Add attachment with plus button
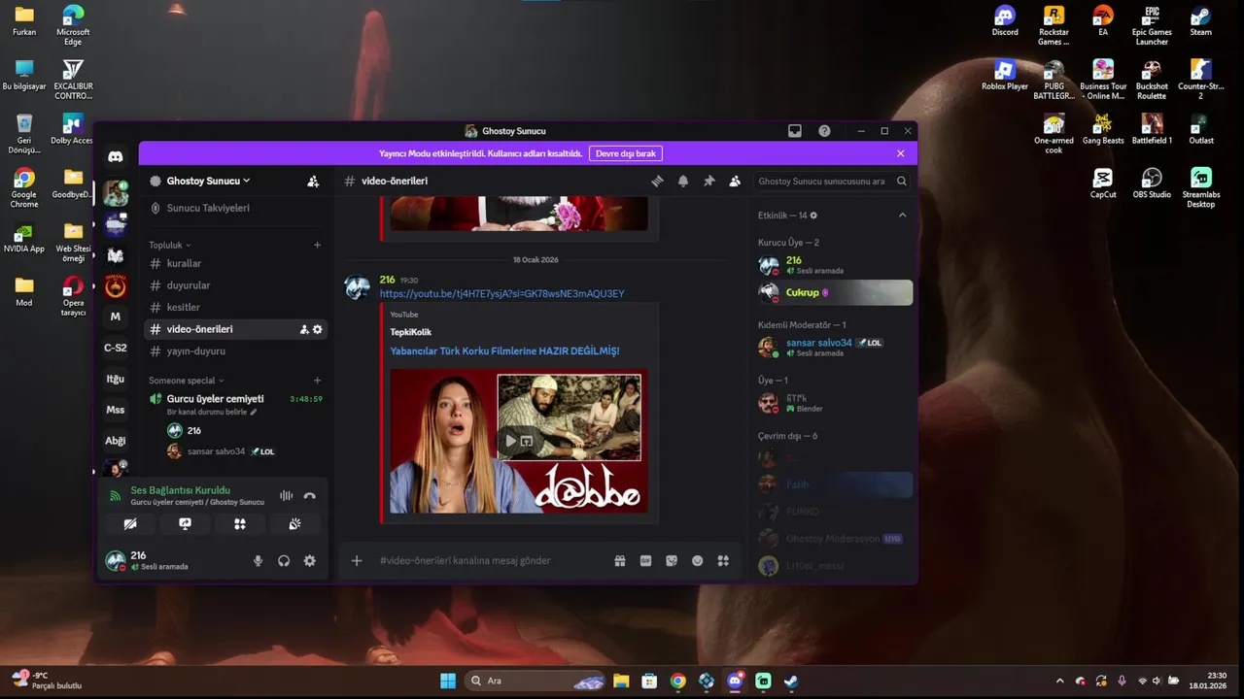The image size is (1244, 699). pyautogui.click(x=357, y=561)
